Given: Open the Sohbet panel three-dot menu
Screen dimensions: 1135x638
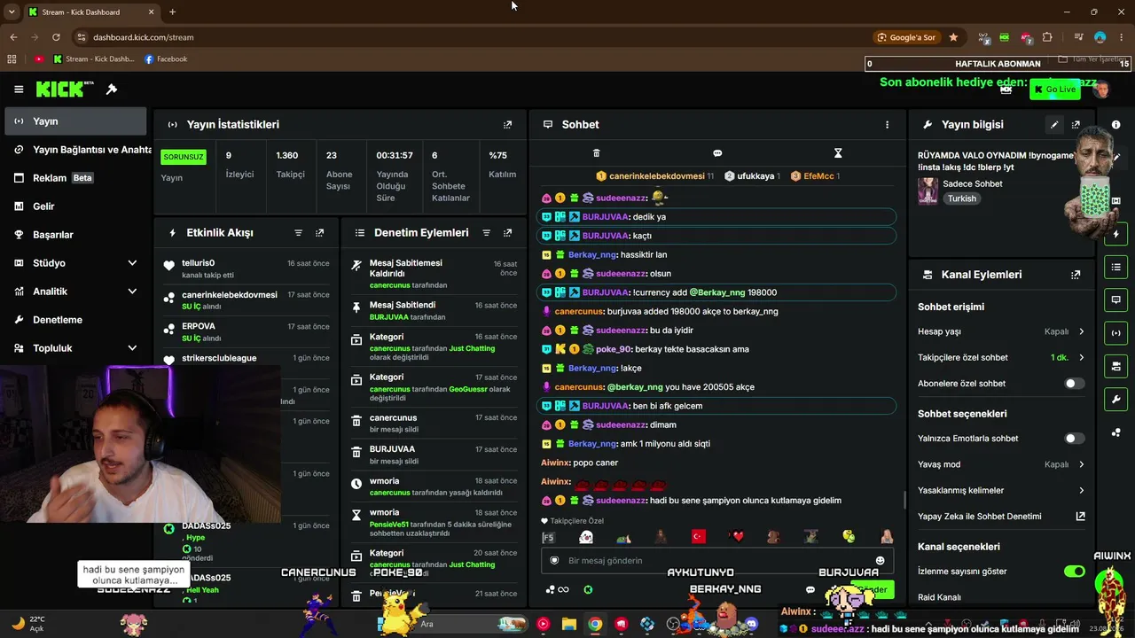Looking at the screenshot, I should tap(887, 125).
